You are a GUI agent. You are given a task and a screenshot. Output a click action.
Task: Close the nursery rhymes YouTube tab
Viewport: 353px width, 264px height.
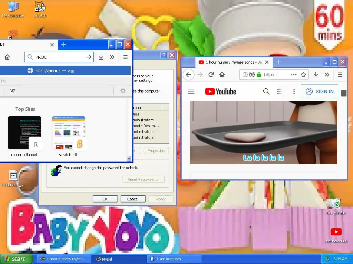267,62
